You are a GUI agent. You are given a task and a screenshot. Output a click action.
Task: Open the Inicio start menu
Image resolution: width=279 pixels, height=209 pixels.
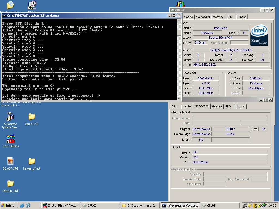click(x=8, y=205)
